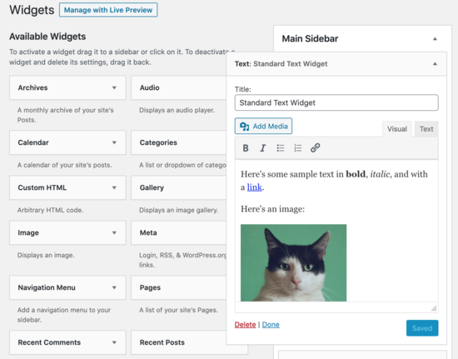Expand the Custom HTML widget dropdown
This screenshot has width=458, height=359.
[114, 187]
